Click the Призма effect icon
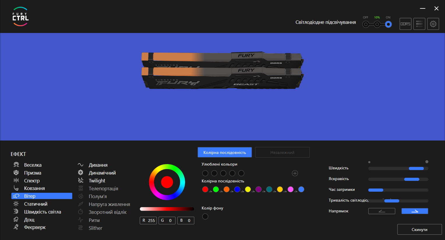 pos(16,173)
